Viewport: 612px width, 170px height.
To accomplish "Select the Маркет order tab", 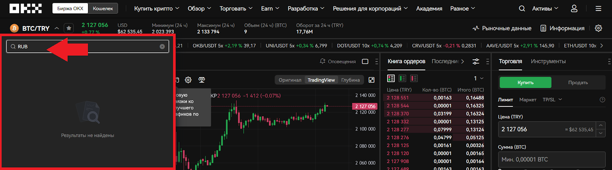I will click(x=527, y=99).
